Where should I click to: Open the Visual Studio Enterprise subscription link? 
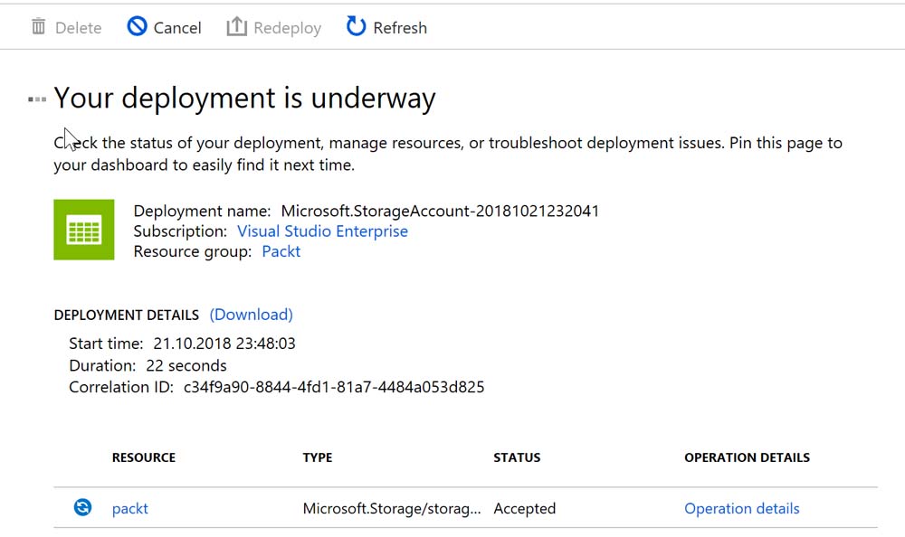coord(322,231)
